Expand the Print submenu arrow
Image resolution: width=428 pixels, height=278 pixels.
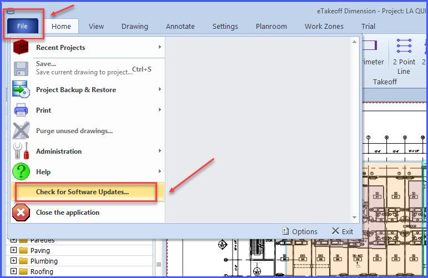pos(160,110)
